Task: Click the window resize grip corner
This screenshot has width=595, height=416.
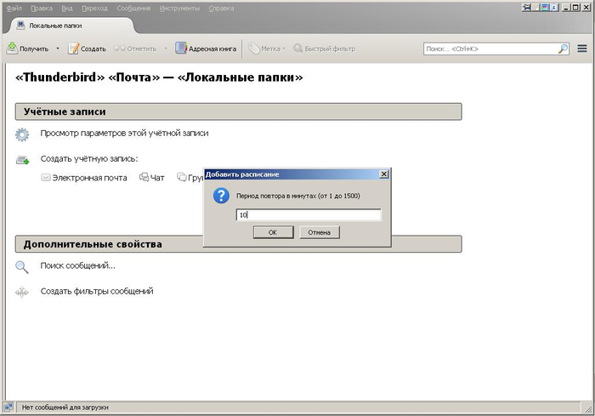Action: coord(588,409)
